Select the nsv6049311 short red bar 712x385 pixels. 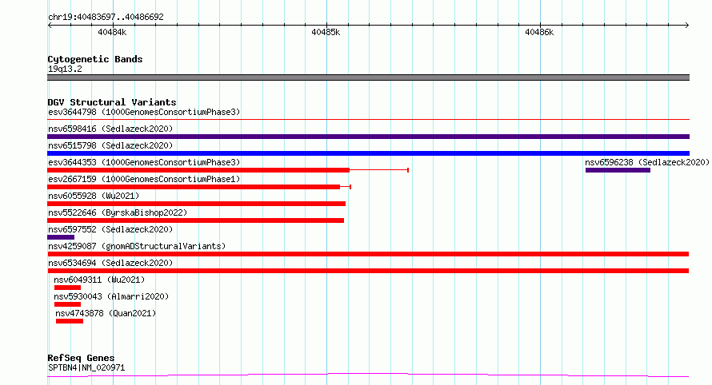67,288
